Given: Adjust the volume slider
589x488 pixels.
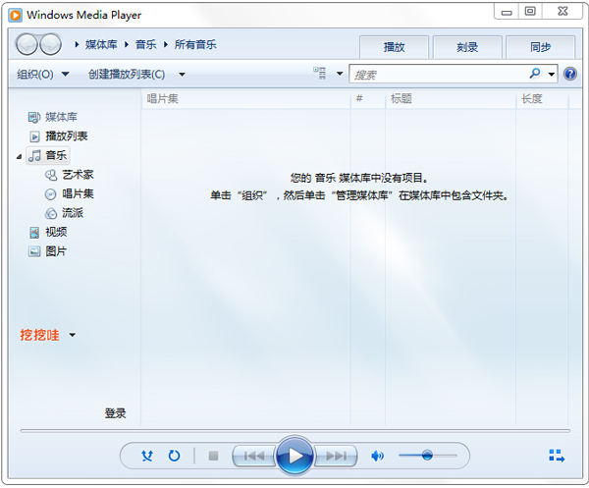Looking at the screenshot, I should [x=428, y=456].
